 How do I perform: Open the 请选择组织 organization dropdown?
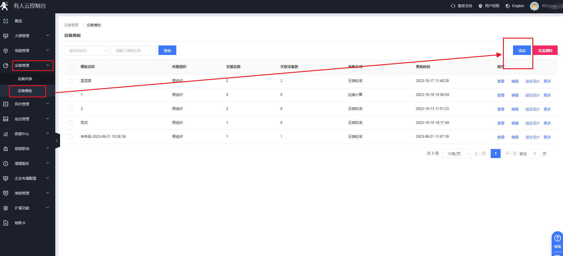(x=86, y=50)
